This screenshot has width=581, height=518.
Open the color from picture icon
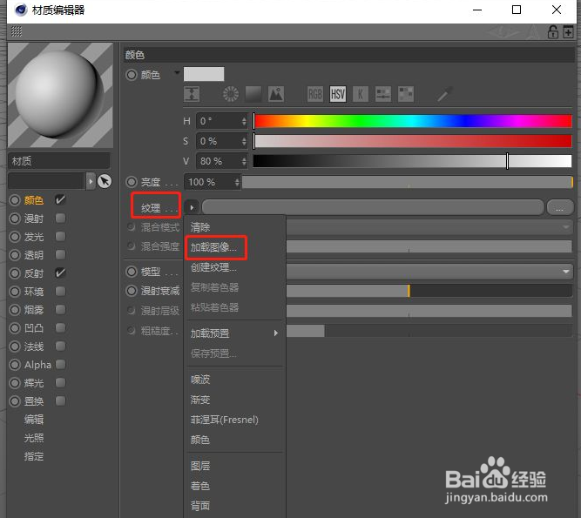tap(276, 94)
